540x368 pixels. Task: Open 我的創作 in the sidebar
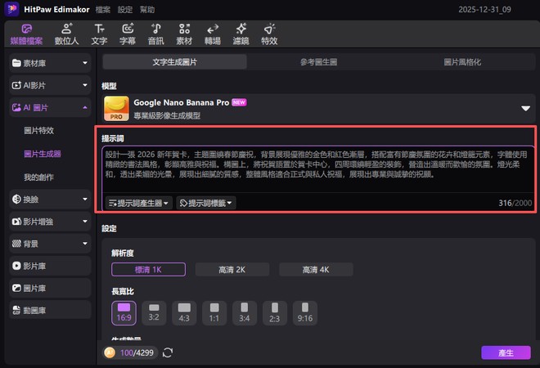pyautogui.click(x=39, y=177)
